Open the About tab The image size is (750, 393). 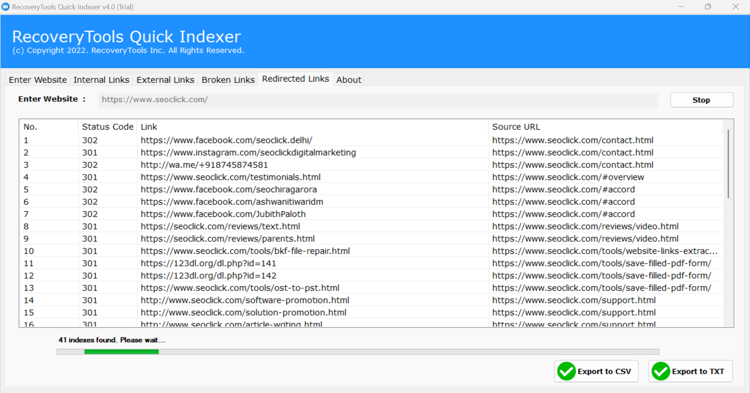pyautogui.click(x=349, y=80)
